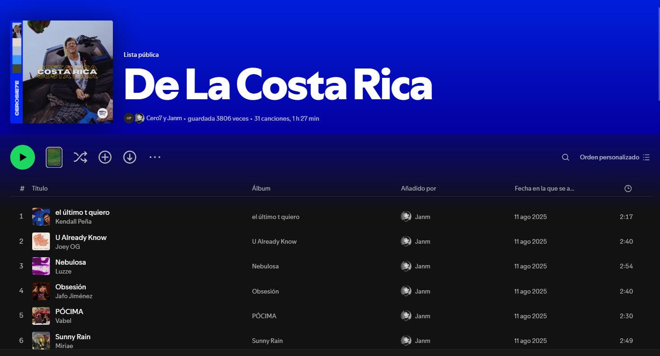The width and height of the screenshot is (660, 356).
Task: Click the Añadido por column header
Action: tap(418, 189)
